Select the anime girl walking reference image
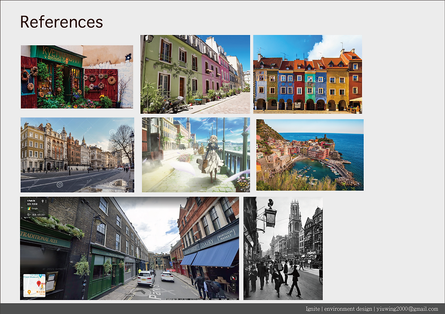Screen dimensions: 445x314 (196, 155)
